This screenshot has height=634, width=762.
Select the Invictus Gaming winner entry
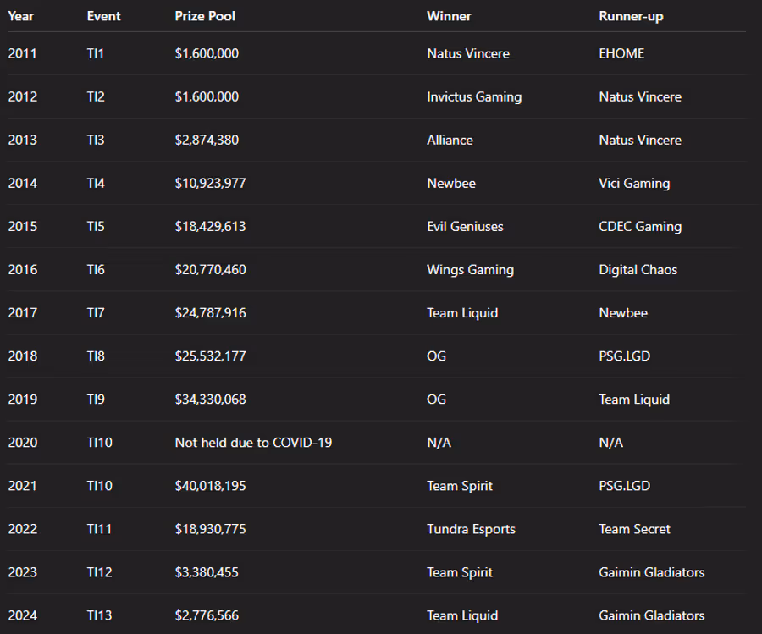tap(474, 96)
